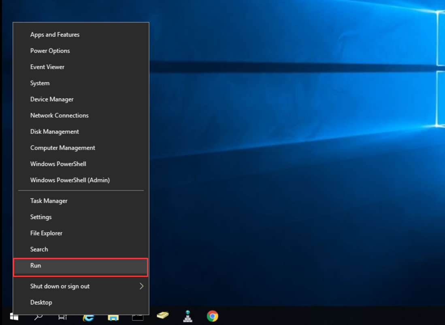Open the black command prompt taskbar icon
Viewport: 445px width, 325px height.
[138, 317]
